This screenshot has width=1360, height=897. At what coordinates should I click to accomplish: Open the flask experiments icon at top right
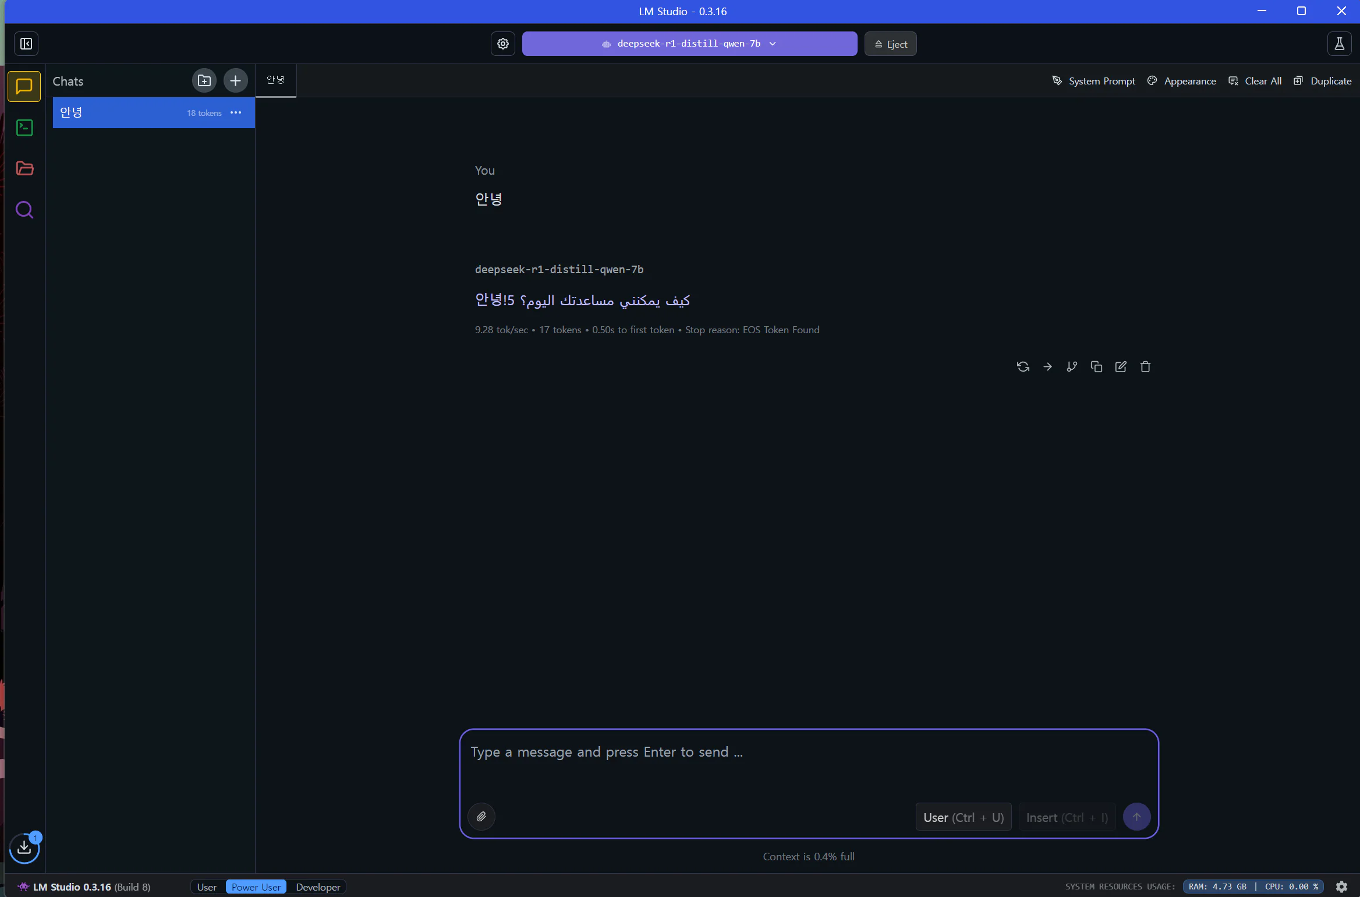(1339, 44)
